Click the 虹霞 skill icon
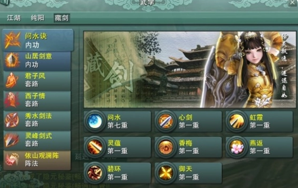Viewport: 298px width, 188px height. click(x=237, y=121)
